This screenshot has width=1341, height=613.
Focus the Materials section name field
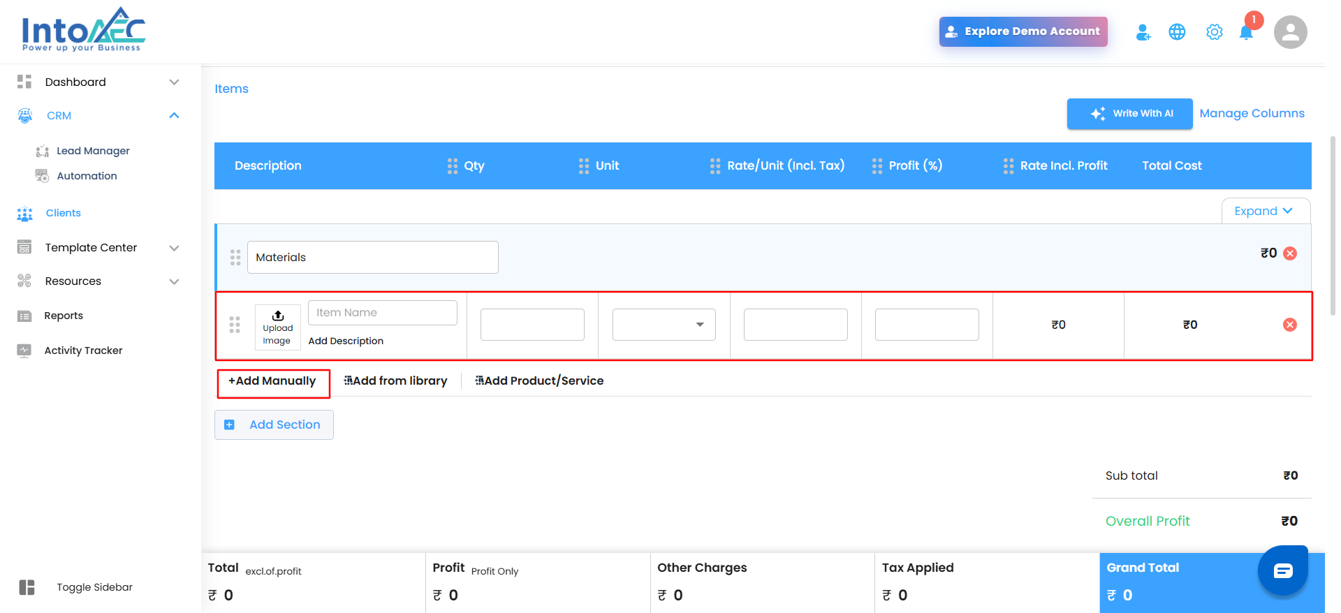373,258
